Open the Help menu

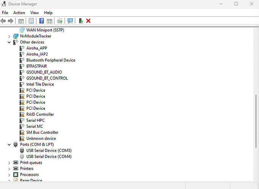pos(48,12)
